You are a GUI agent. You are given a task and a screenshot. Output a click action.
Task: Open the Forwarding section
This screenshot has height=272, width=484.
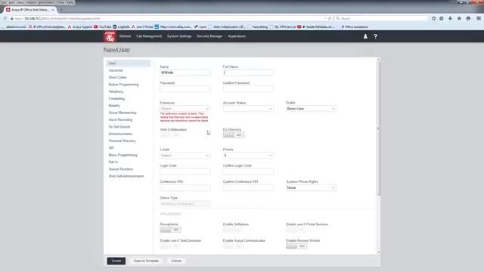click(x=116, y=99)
